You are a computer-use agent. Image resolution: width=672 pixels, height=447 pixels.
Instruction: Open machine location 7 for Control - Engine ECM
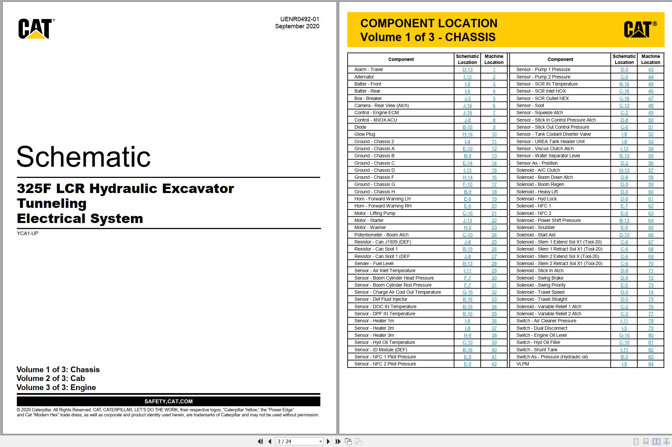pos(494,113)
